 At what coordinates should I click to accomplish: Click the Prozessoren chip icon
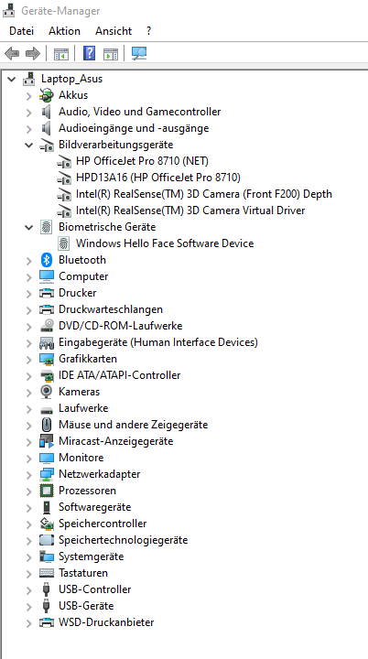tap(47, 491)
